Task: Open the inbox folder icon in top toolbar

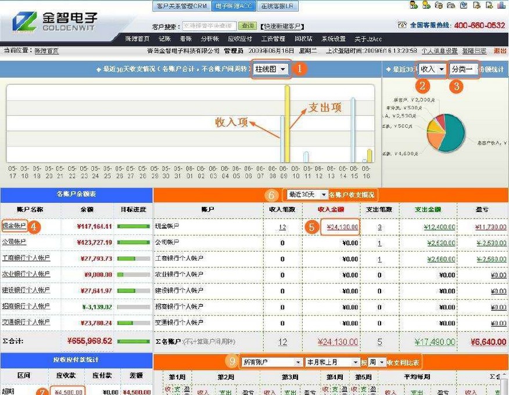Action: 439,5
